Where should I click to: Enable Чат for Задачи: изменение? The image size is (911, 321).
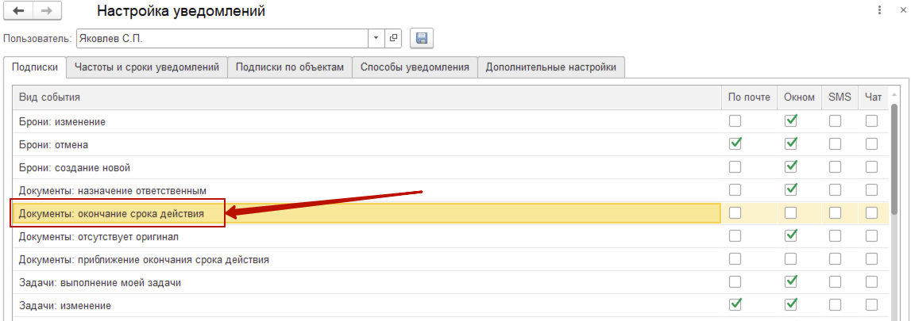point(872,304)
